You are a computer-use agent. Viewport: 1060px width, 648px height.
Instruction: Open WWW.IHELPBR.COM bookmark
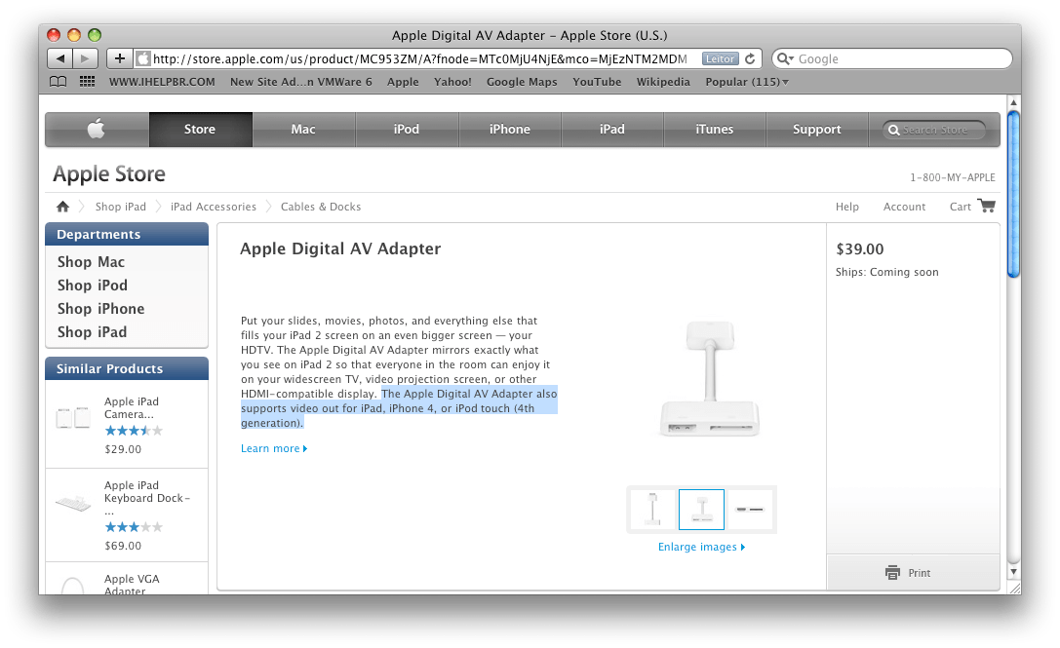click(162, 82)
